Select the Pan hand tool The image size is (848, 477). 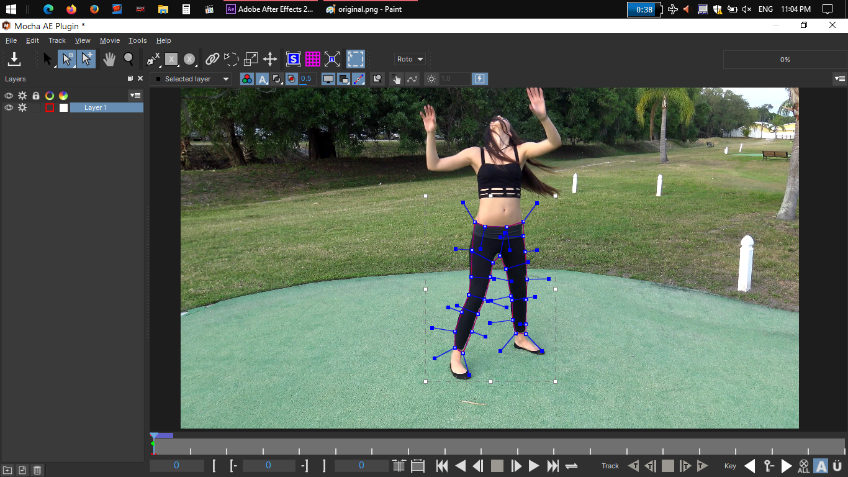click(109, 59)
